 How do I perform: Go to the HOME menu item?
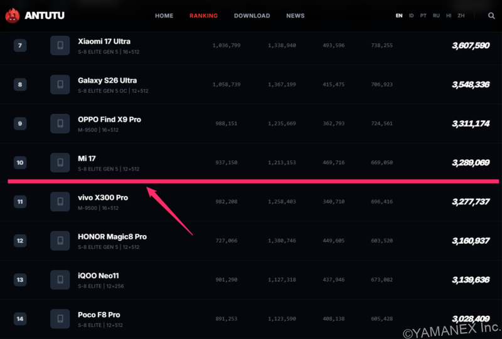click(164, 16)
